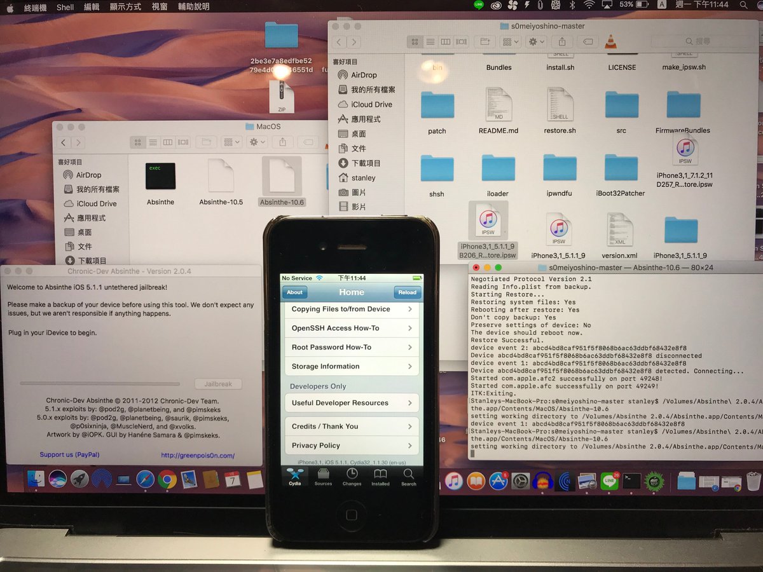Select the ipwndfu folder

click(560, 168)
